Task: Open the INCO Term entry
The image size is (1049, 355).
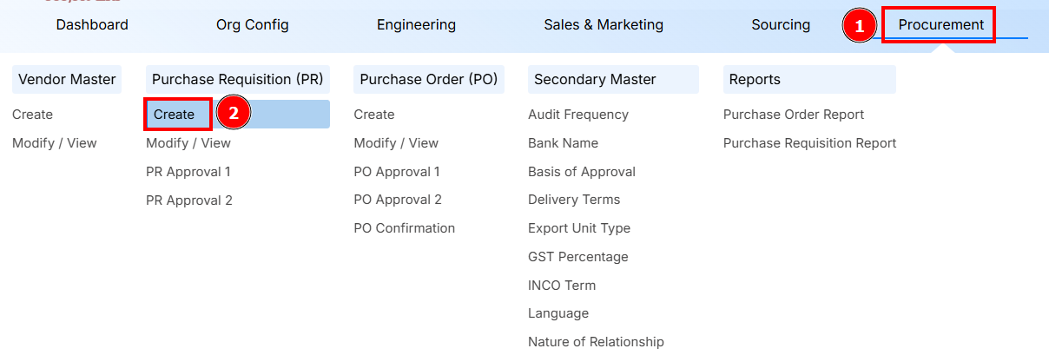Action: click(x=561, y=286)
